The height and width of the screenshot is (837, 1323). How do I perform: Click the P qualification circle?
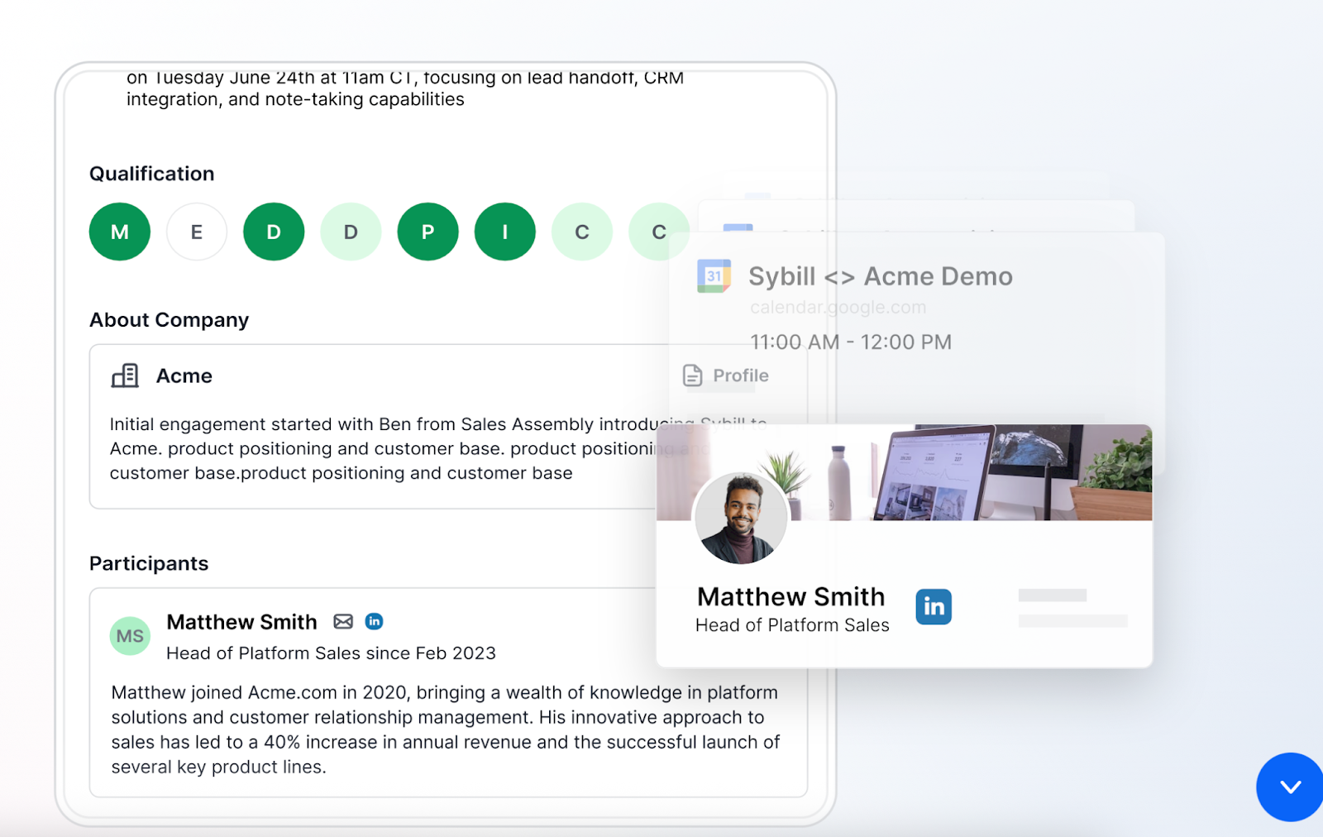(427, 232)
